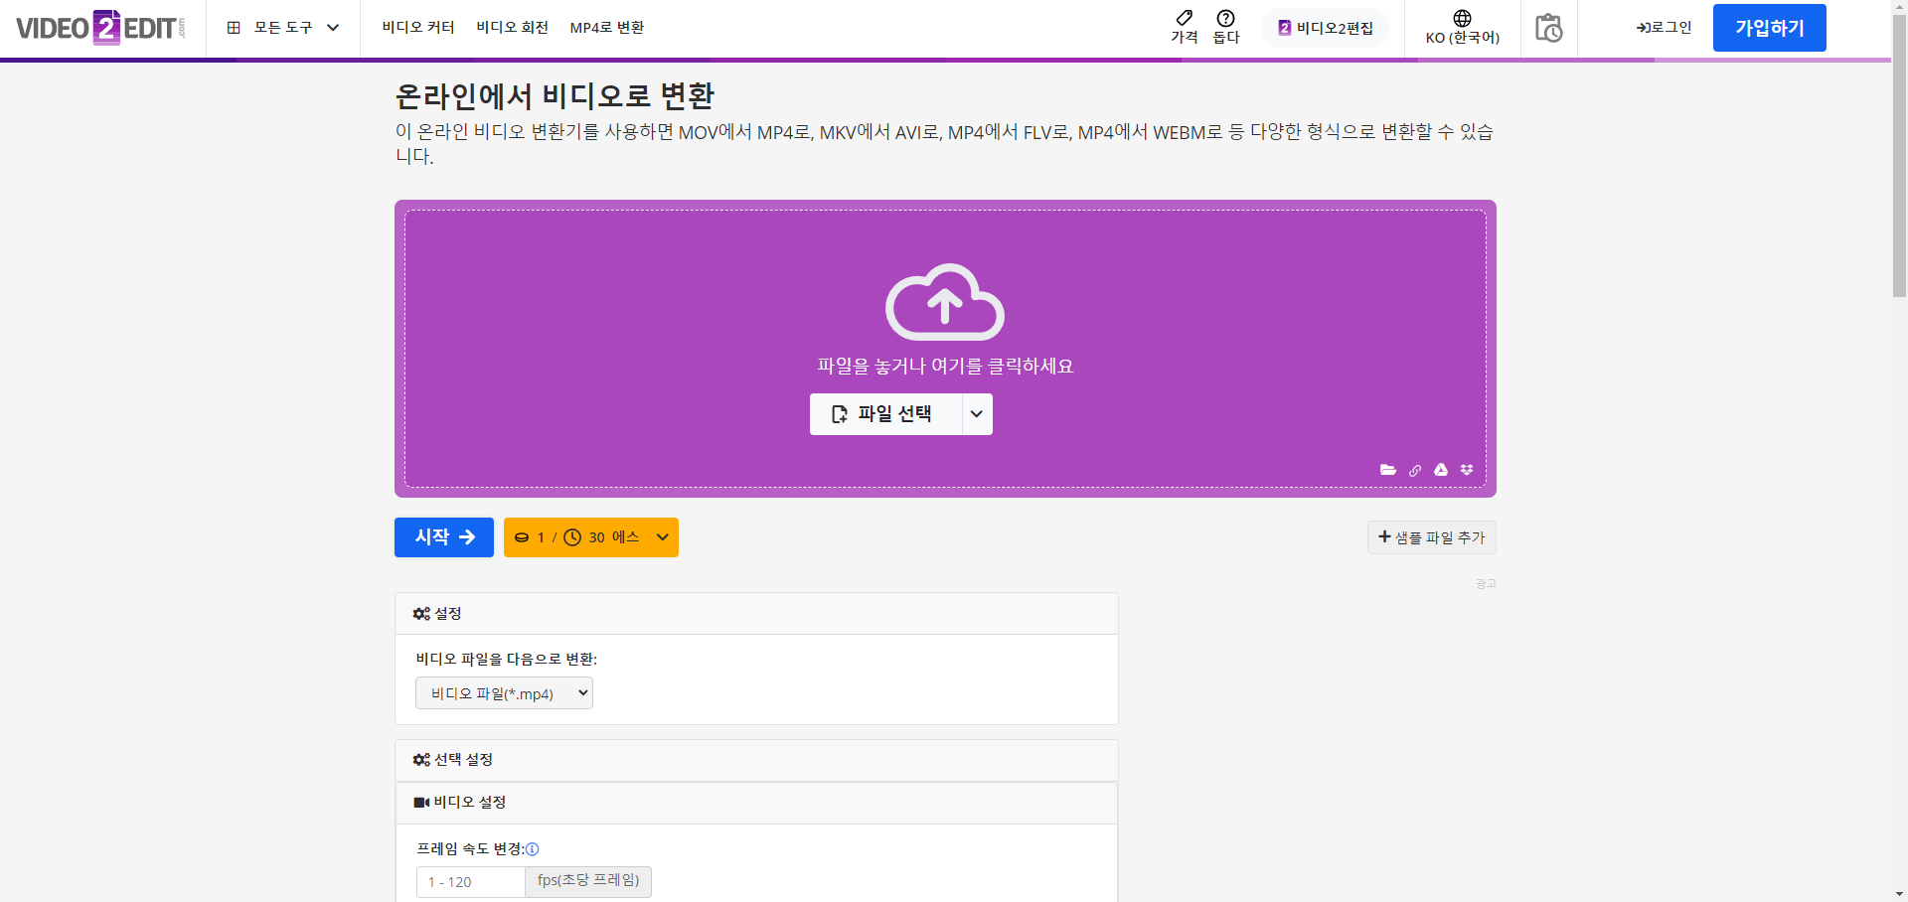The image size is (1908, 902).
Task: Open the 모든 도구 all-tools menu
Action: tap(283, 28)
